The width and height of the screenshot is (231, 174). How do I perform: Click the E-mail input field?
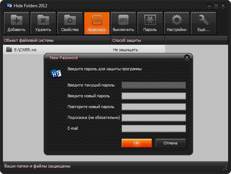click(x=154, y=128)
